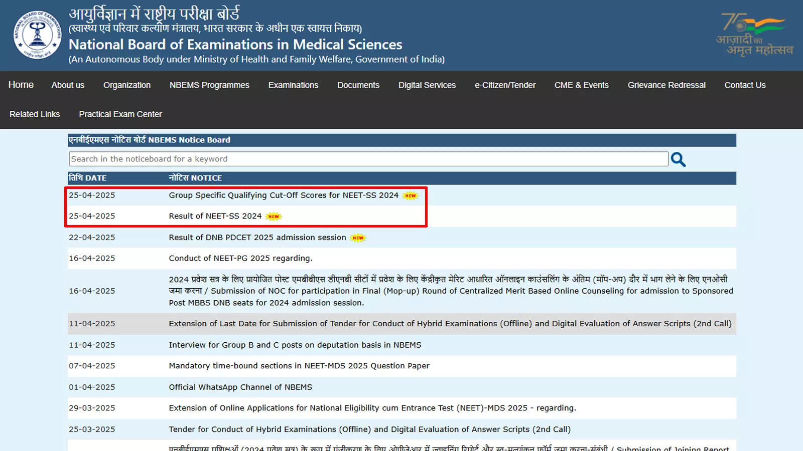Click date beside Conduct of NEET-PG notice
Image resolution: width=803 pixels, height=451 pixels.
(92, 259)
